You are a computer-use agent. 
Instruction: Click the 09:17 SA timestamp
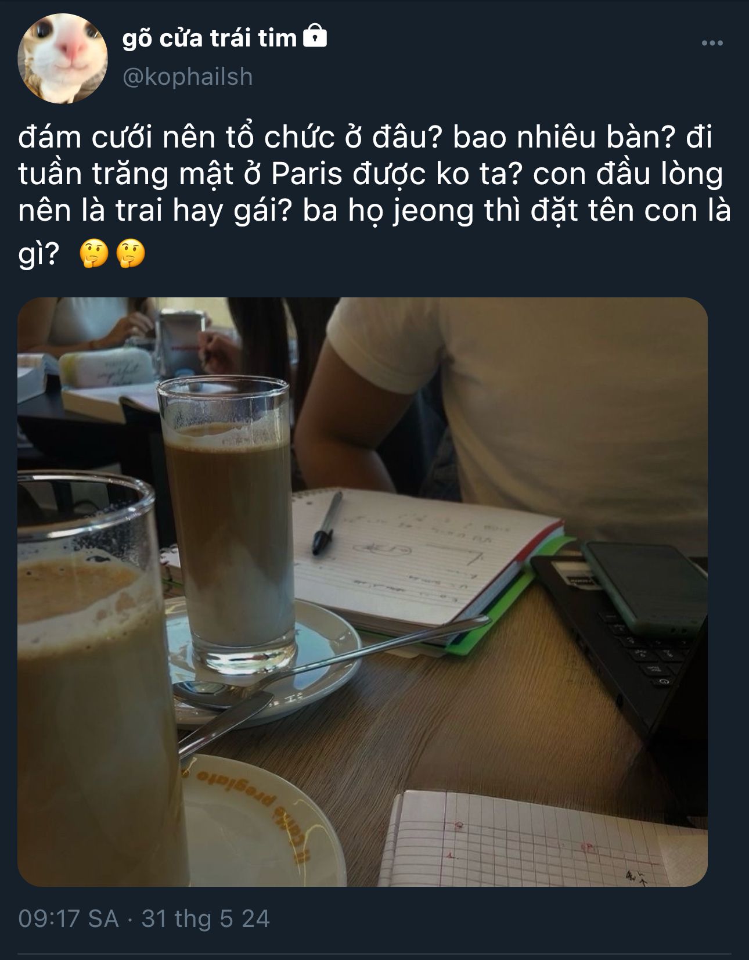tap(69, 919)
